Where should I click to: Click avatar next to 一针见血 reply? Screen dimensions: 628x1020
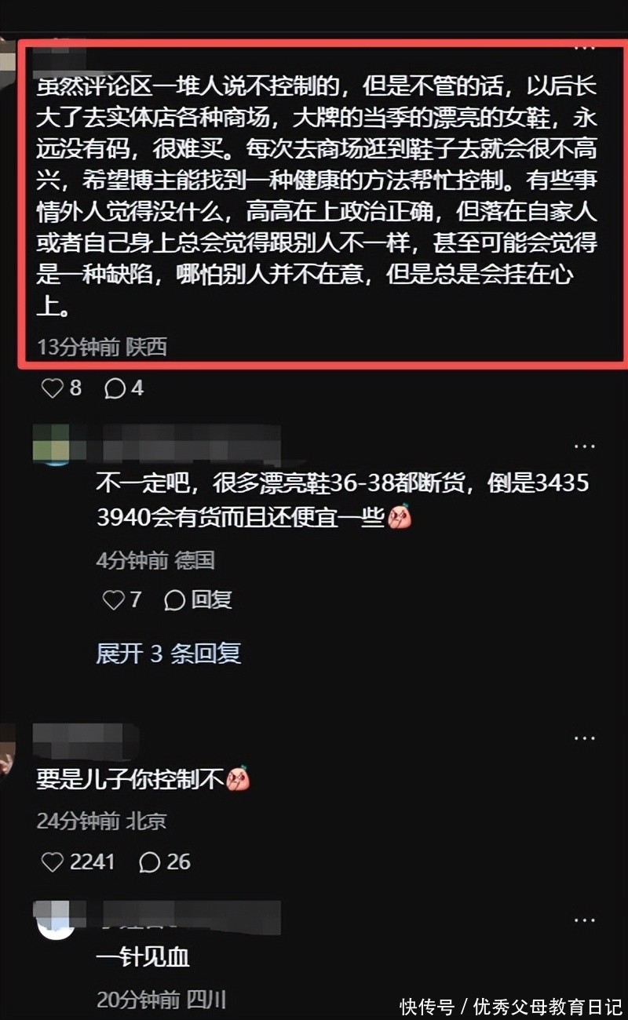click(55, 920)
